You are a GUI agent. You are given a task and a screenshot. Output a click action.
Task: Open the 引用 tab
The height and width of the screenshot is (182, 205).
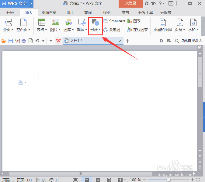(69, 13)
